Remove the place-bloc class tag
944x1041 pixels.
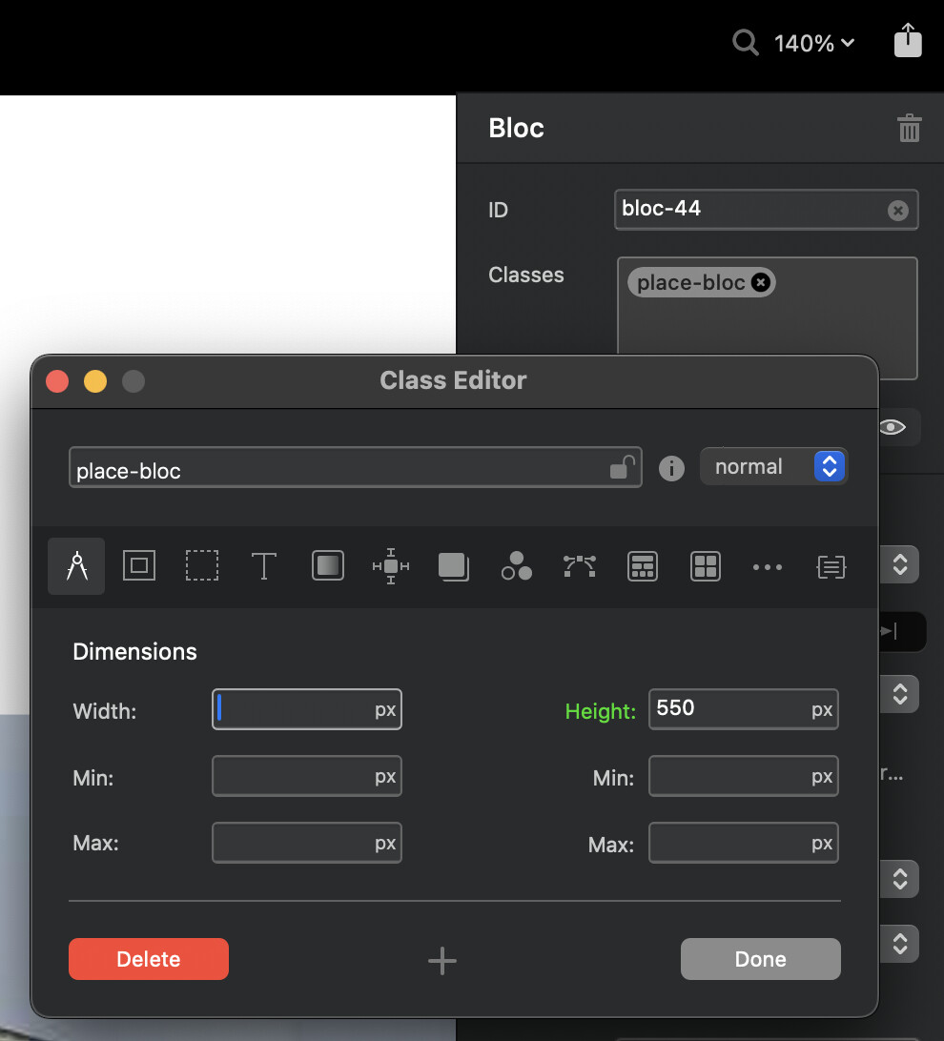pyautogui.click(x=760, y=282)
